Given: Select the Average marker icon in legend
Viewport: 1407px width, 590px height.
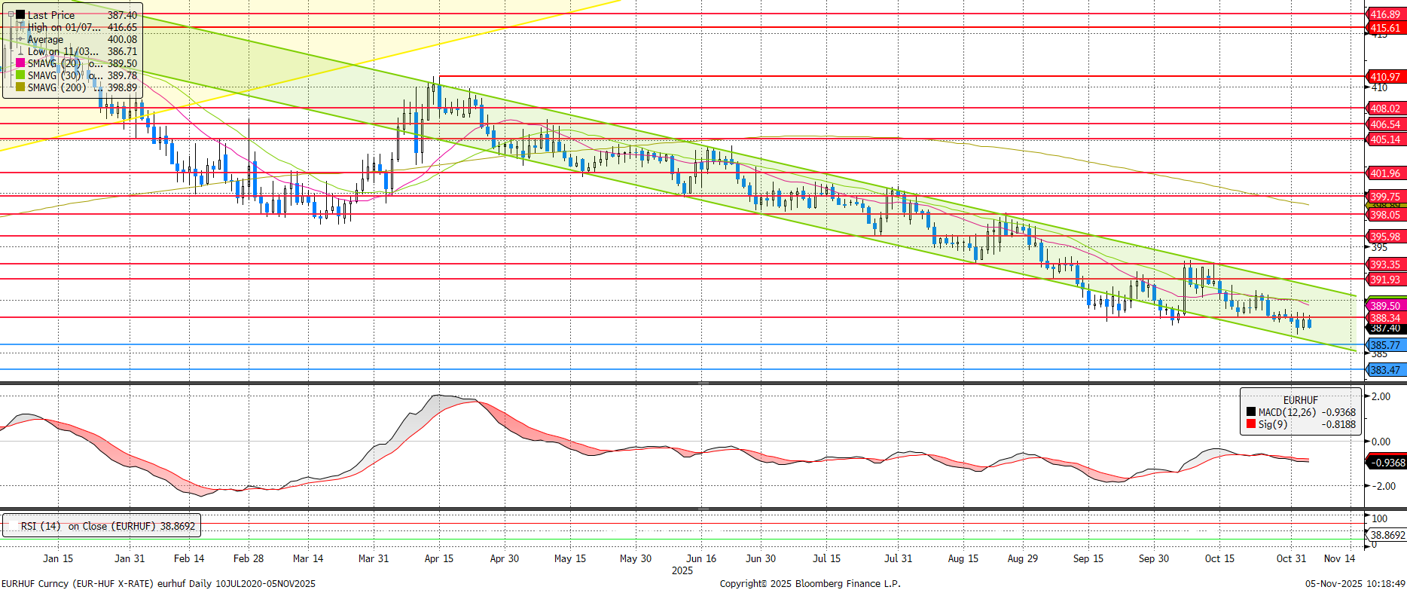Looking at the screenshot, I should point(20,39).
